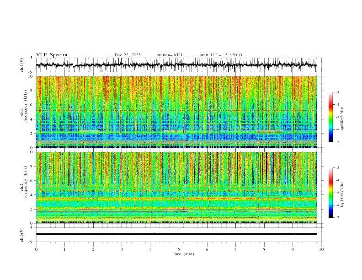This screenshot has height=280, width=362.
Task: Click the ch.2 color scale bar
Action: (330, 193)
